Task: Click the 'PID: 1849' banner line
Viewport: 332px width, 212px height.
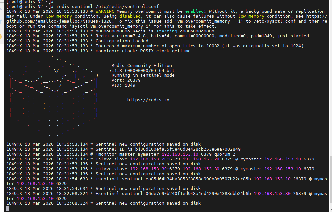Action: pos(123,85)
